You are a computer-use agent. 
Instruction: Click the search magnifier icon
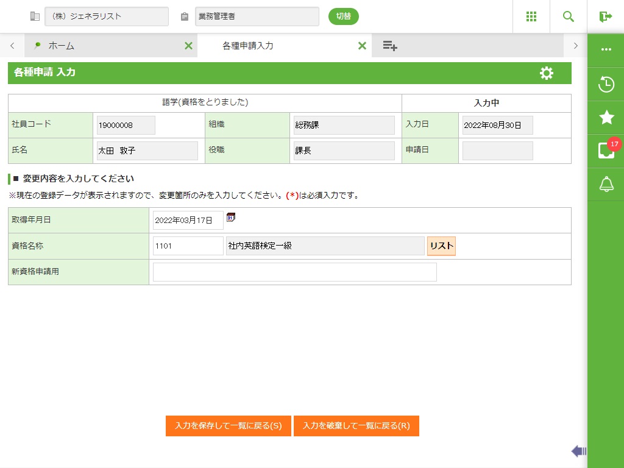point(569,16)
